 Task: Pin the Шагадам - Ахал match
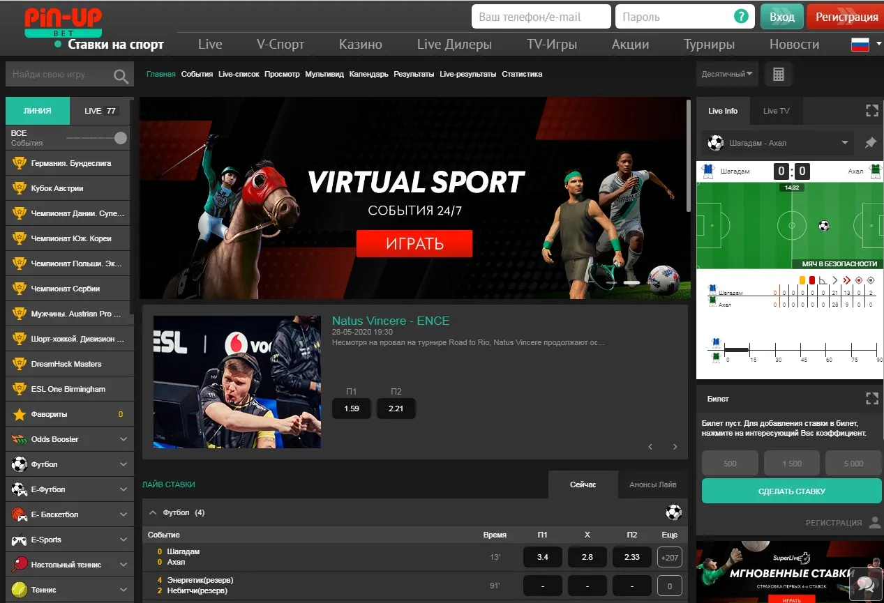[870, 143]
